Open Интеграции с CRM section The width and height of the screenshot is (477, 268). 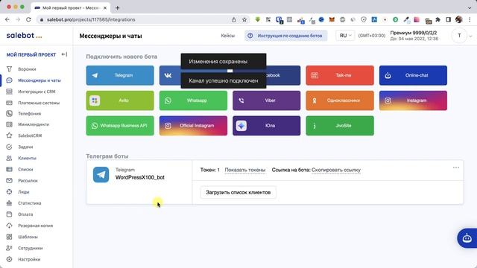37,92
